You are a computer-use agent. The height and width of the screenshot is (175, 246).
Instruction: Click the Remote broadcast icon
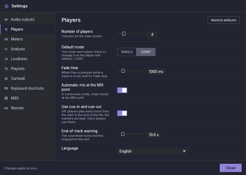point(6,108)
